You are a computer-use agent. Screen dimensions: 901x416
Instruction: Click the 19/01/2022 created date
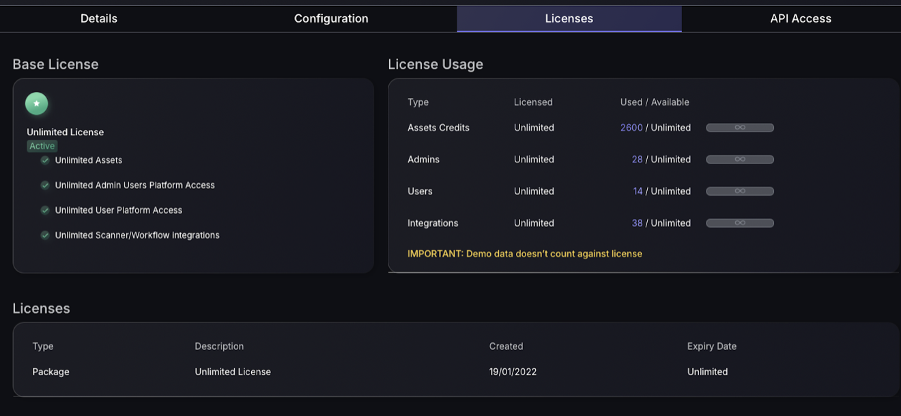coord(513,372)
